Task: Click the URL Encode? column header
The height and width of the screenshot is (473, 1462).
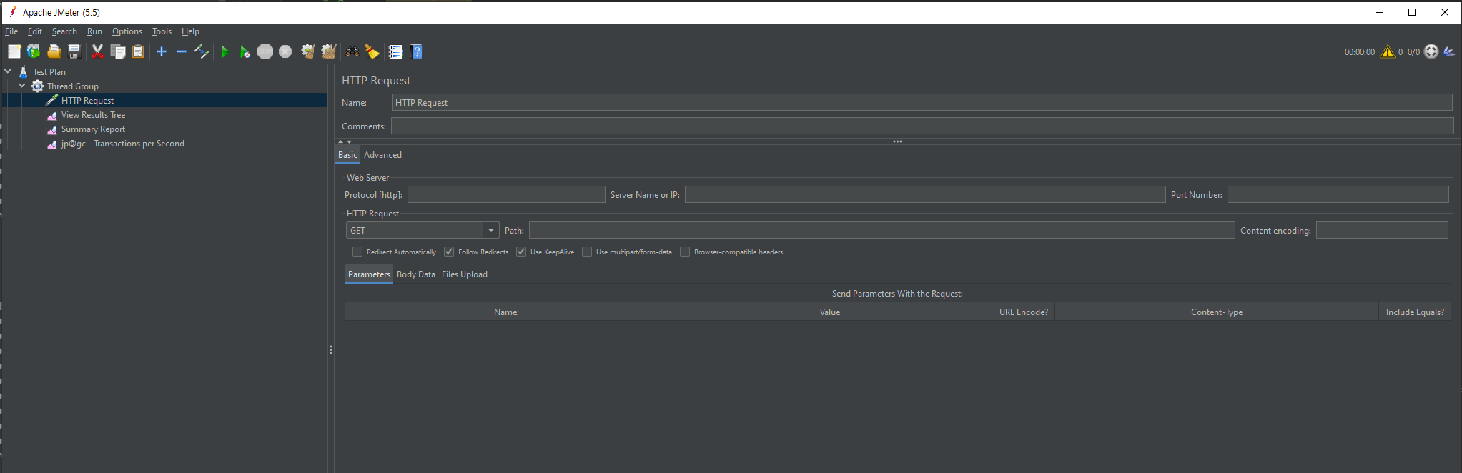Action: pos(1023,312)
